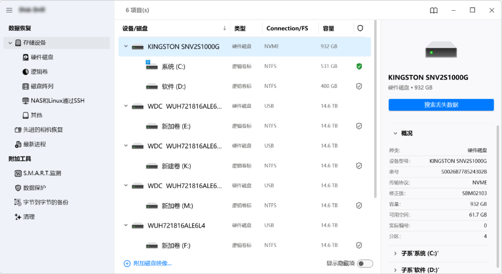Expand the 子系'系统 (C:)' section
The height and width of the screenshot is (274, 502).
(x=396, y=254)
